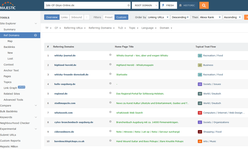The image size is (248, 149).
Task: Open Neighbourhood Checker tool
Action: (x=15, y=123)
